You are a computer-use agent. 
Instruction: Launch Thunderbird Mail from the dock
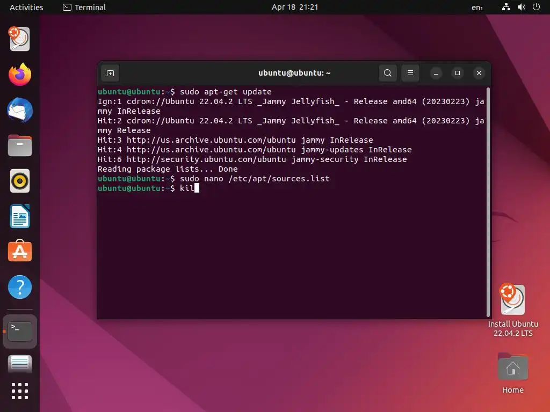pyautogui.click(x=20, y=110)
